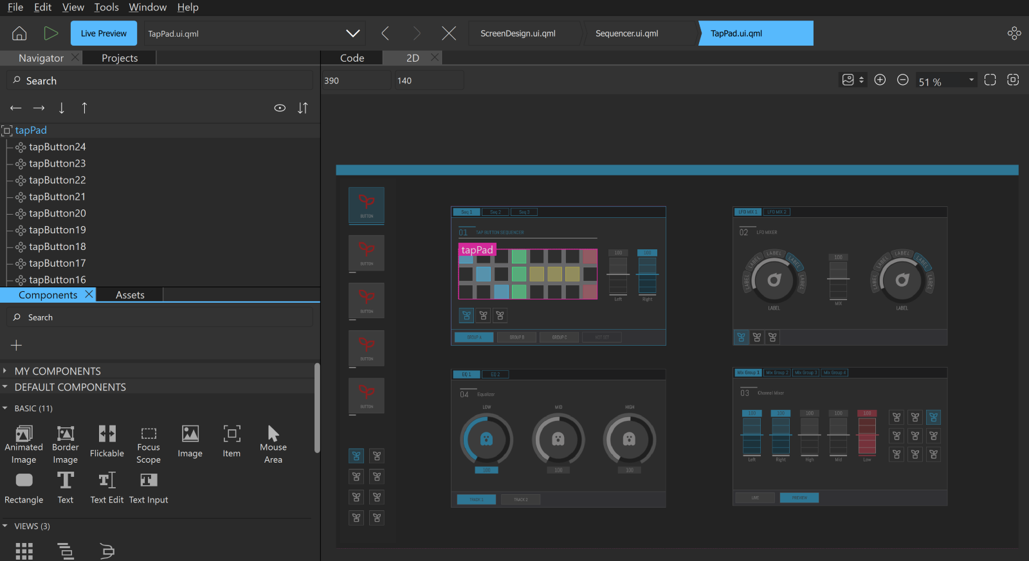Pick the Border Image component icon
1029x561 pixels.
65,434
